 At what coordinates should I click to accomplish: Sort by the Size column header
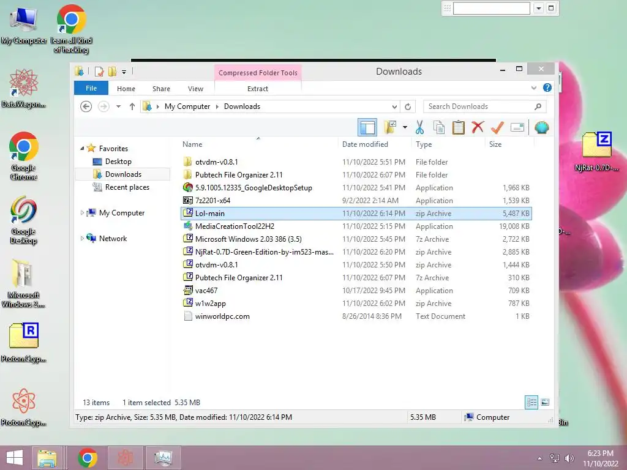pyautogui.click(x=495, y=144)
